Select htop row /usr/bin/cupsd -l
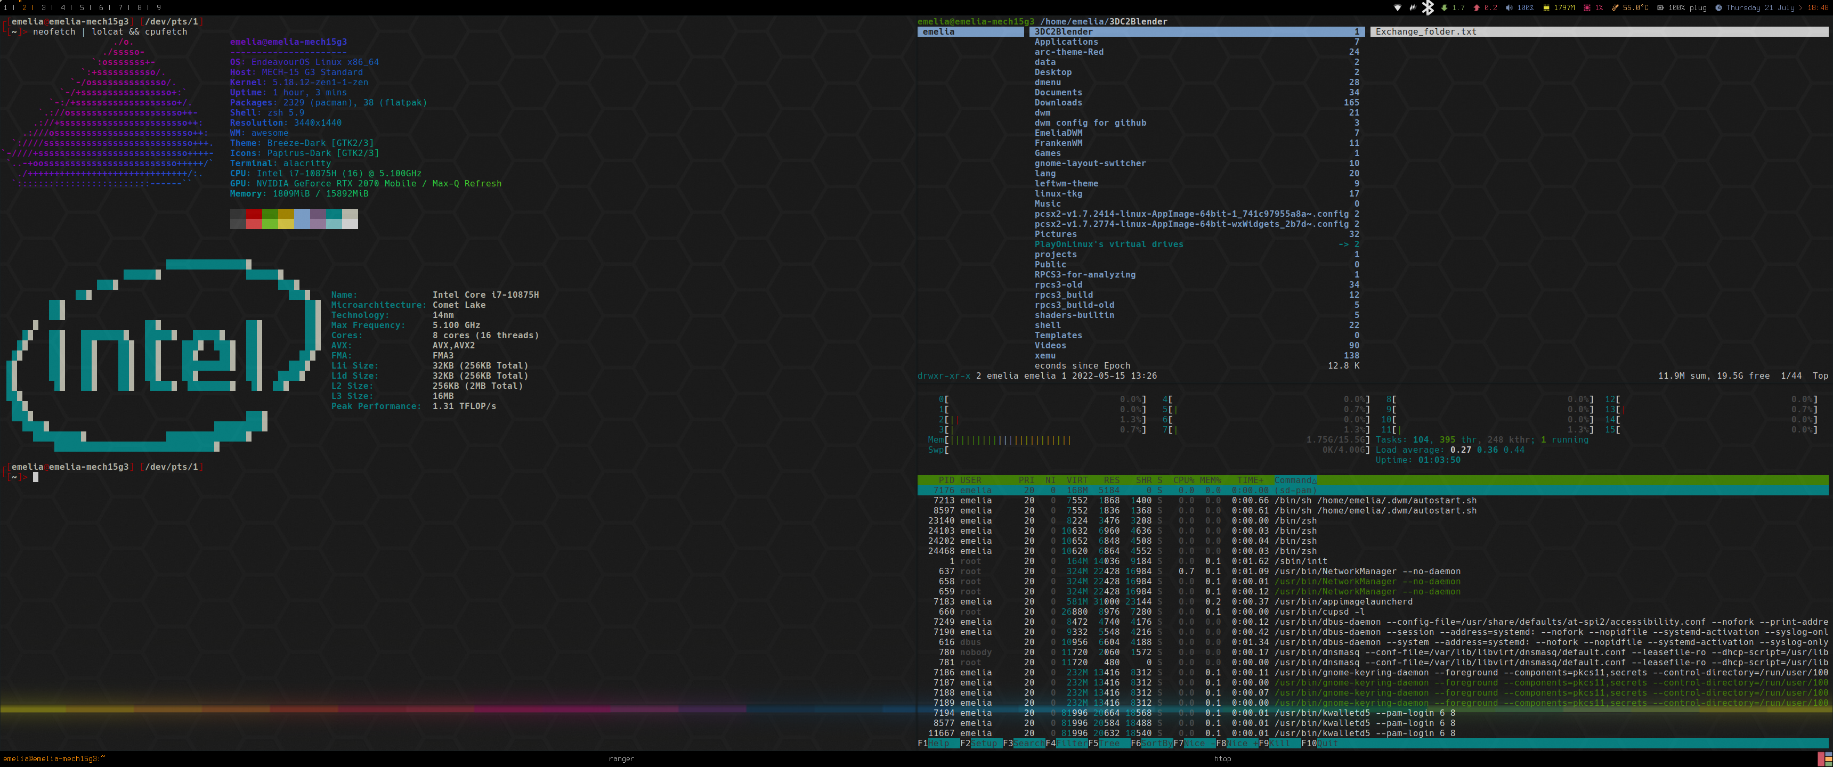1833x767 pixels. (1373, 612)
